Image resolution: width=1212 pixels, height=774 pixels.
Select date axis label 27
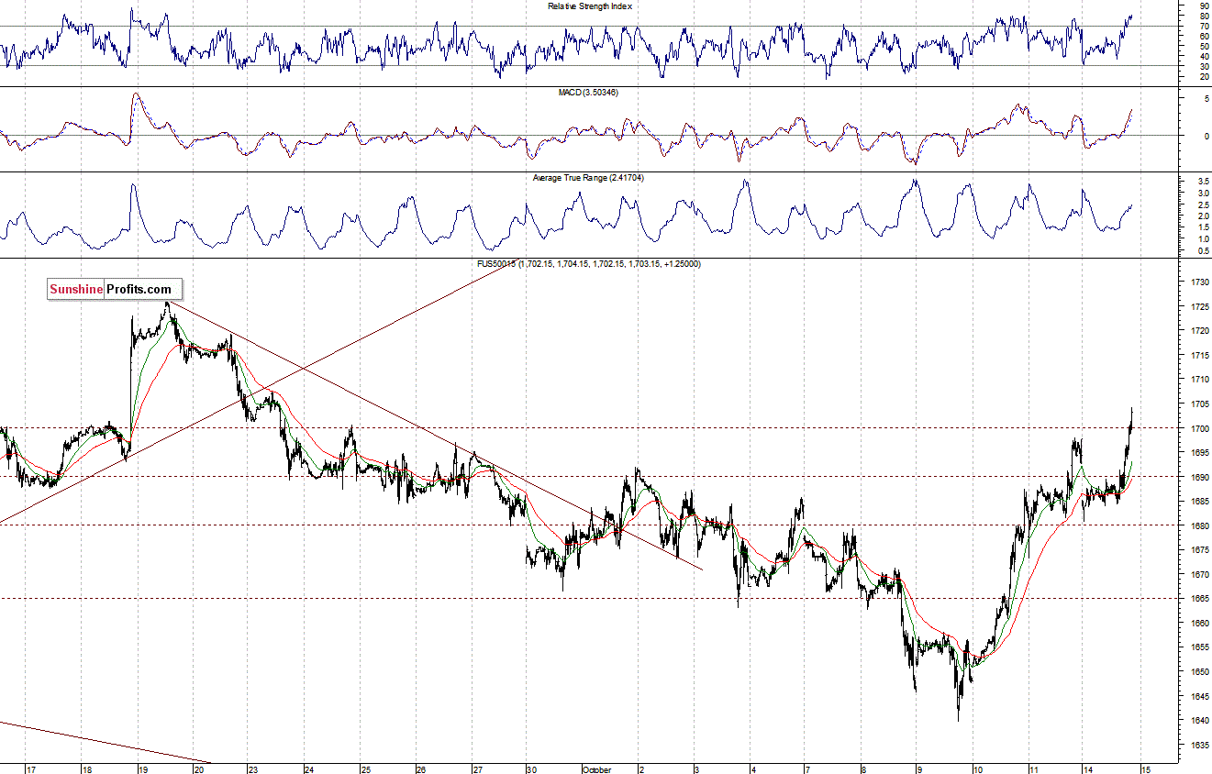pos(477,769)
